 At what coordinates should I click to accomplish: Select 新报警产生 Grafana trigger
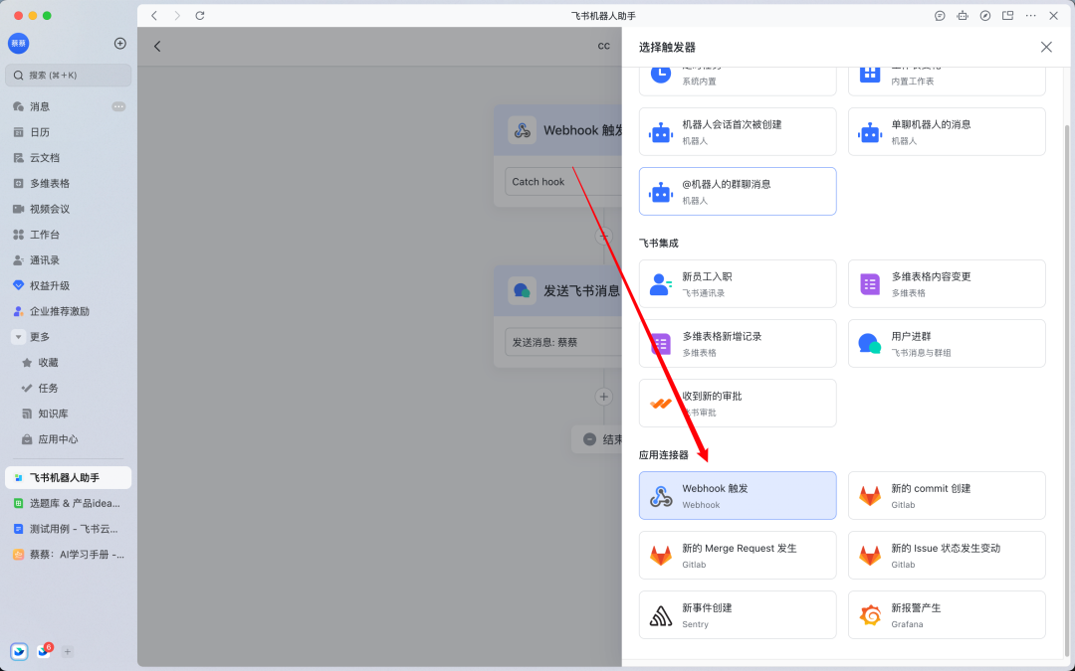[x=947, y=615]
